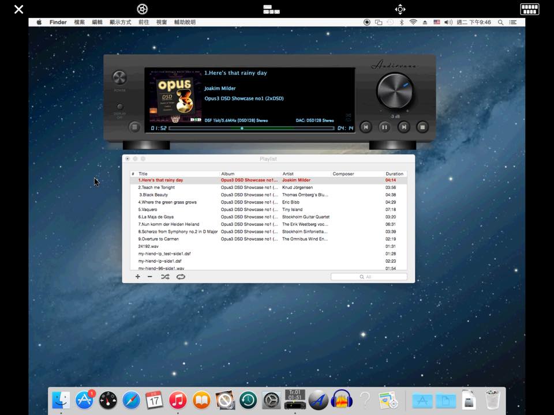
Task: Click the pan and move arrows icon
Action: point(400,9)
